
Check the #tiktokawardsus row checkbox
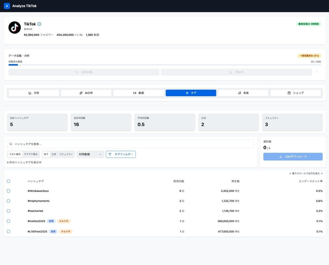coord(8,191)
